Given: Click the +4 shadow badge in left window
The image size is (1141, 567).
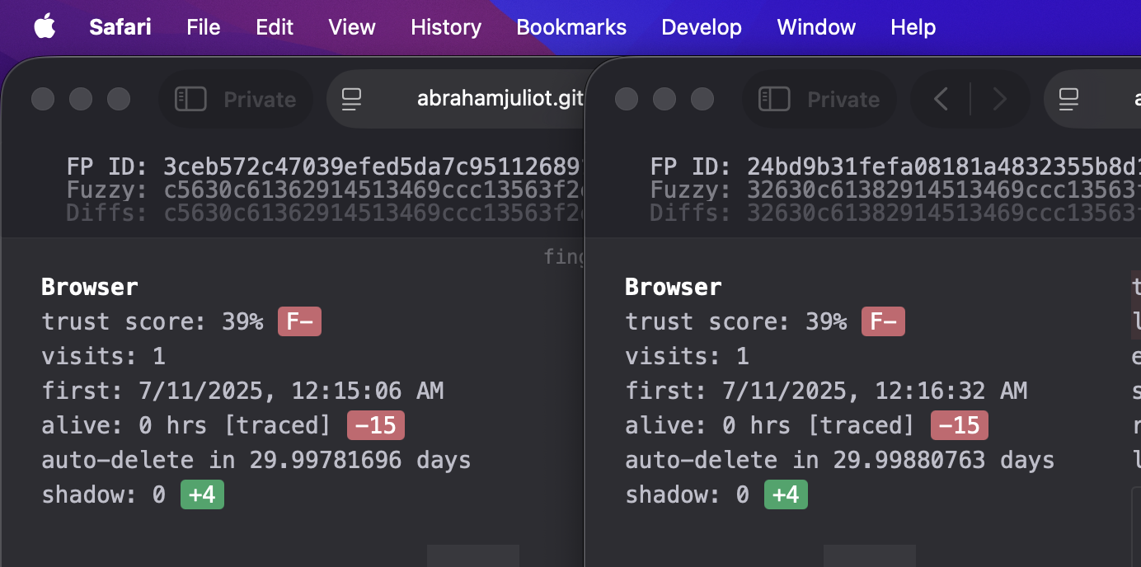Looking at the screenshot, I should pos(203,494).
